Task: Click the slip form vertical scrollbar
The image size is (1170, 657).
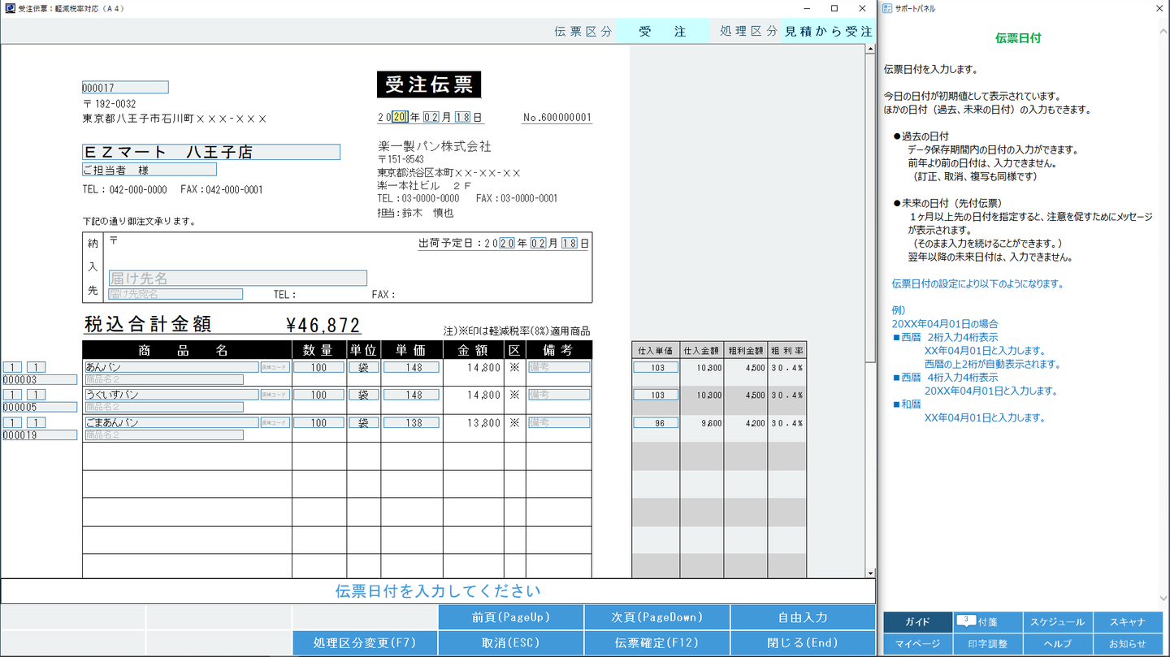Action: tap(870, 203)
